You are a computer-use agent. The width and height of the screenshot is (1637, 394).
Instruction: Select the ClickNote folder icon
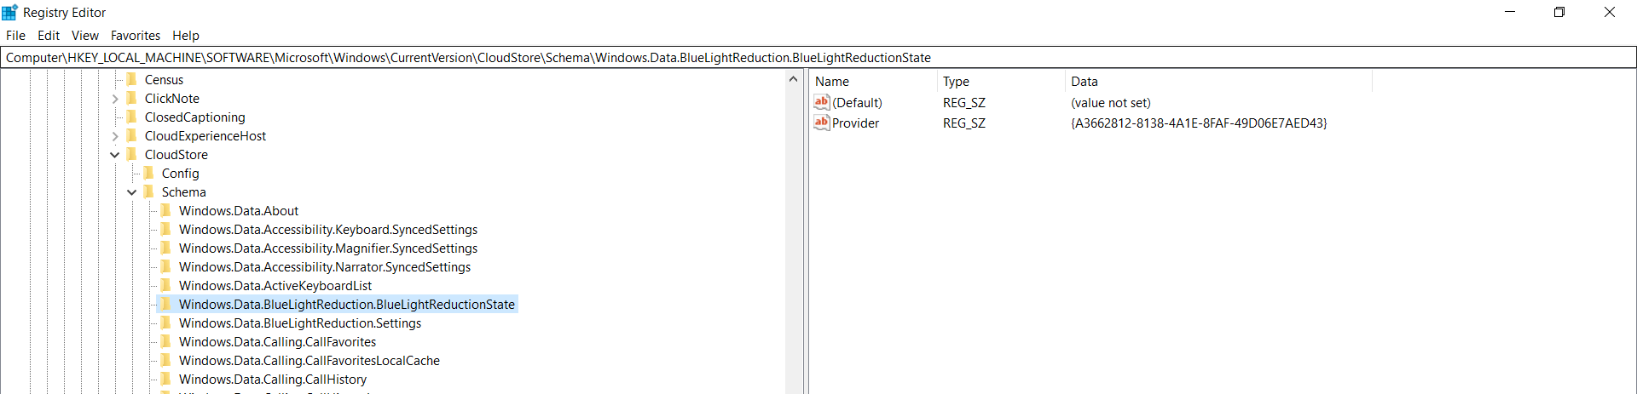click(132, 99)
